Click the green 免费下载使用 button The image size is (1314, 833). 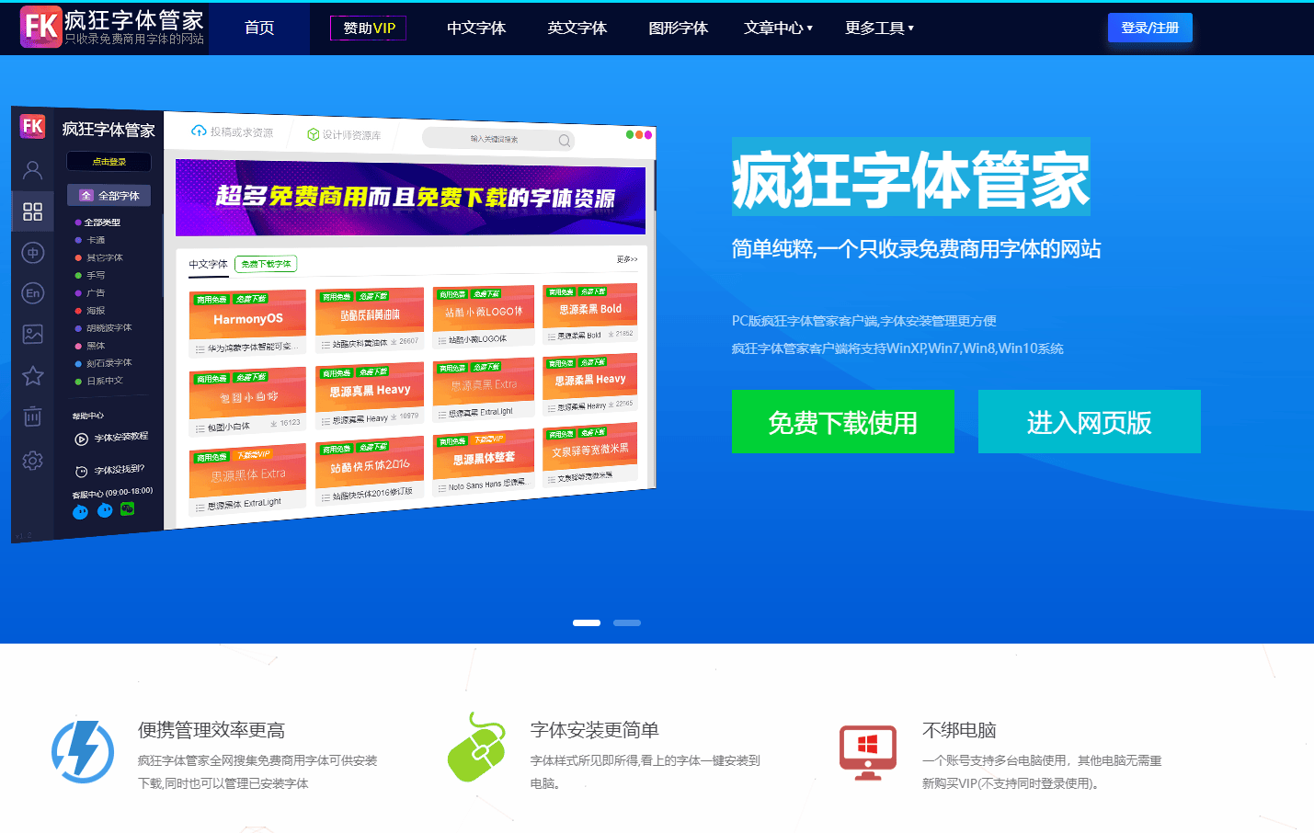[x=842, y=422]
